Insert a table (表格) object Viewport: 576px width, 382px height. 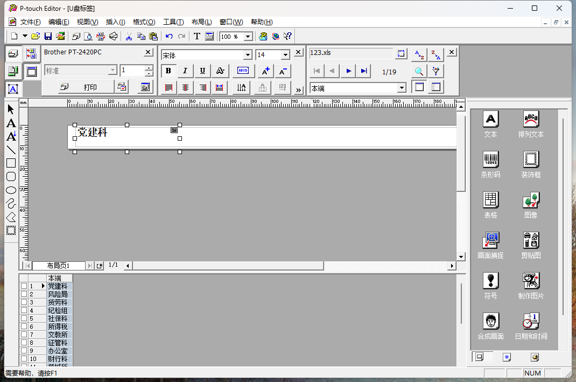click(490, 199)
